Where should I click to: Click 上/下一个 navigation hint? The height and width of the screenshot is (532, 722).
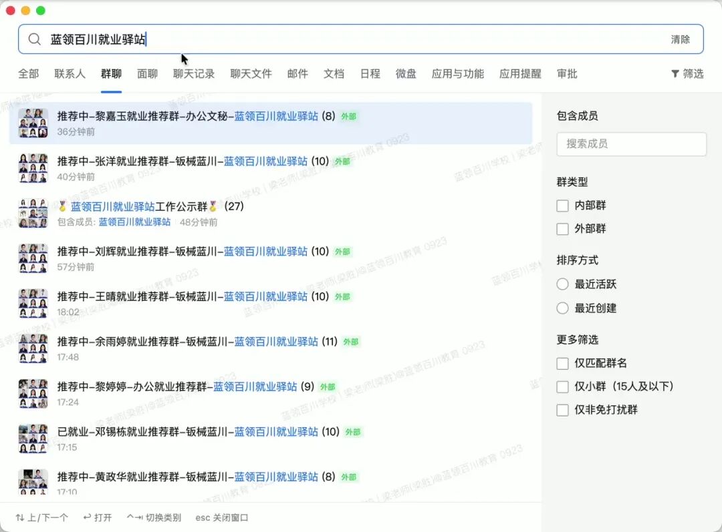(x=42, y=518)
